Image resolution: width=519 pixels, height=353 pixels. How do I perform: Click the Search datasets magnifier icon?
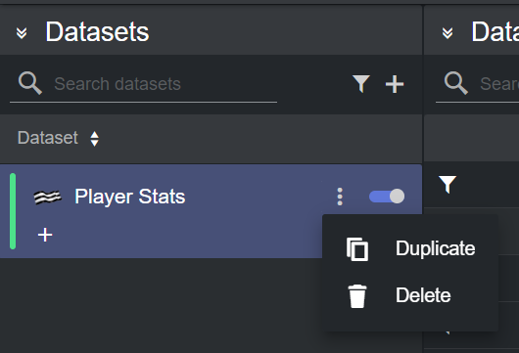(x=30, y=83)
